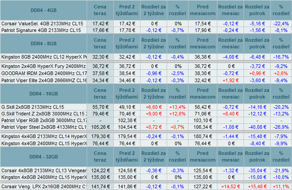Viewport: 292px width, 190px height.
Task: Click the red +0,96 € value
Action: pyautogui.click(x=257, y=73)
